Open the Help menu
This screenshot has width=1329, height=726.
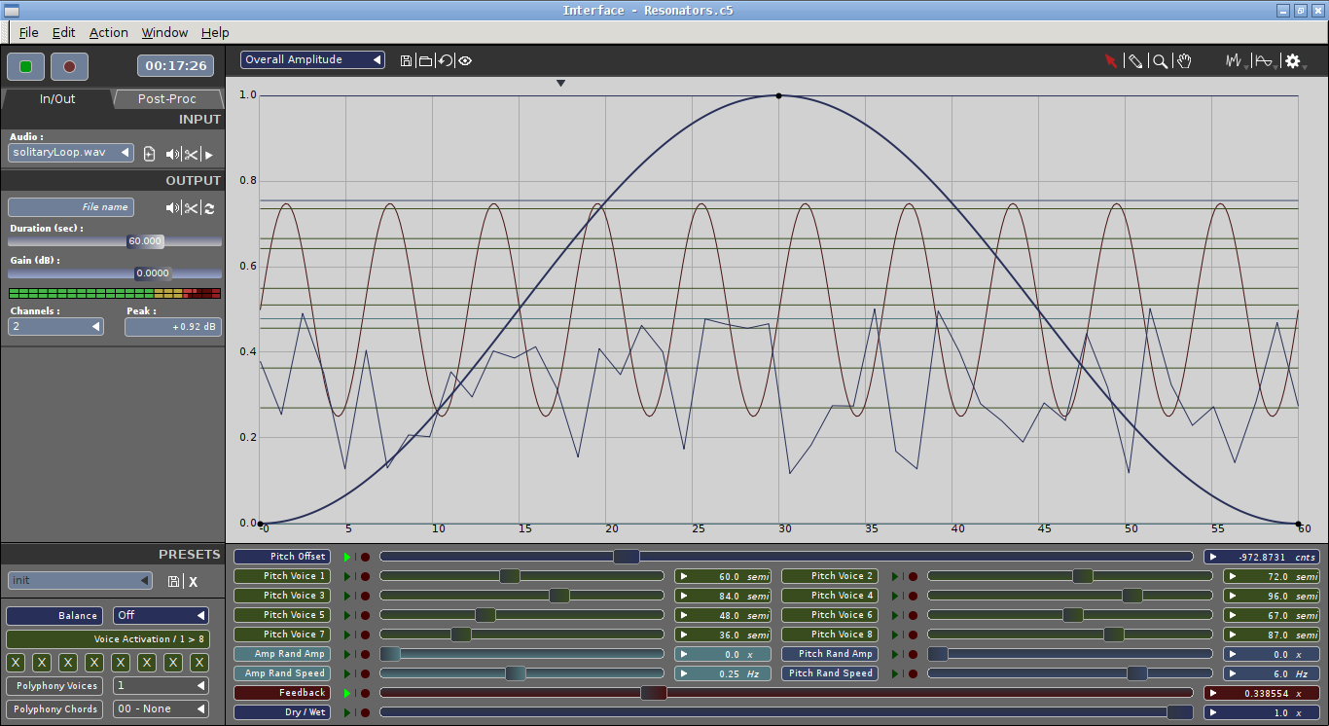coord(215,32)
